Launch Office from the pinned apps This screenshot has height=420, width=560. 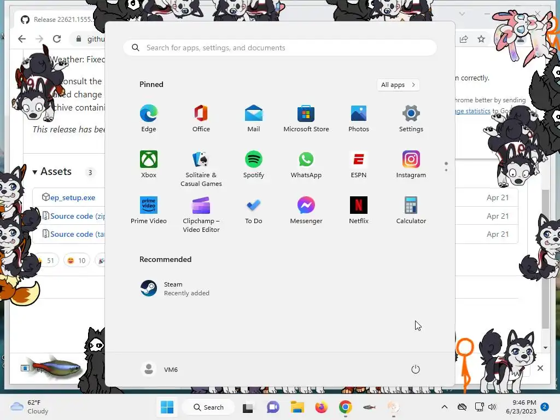pyautogui.click(x=201, y=119)
